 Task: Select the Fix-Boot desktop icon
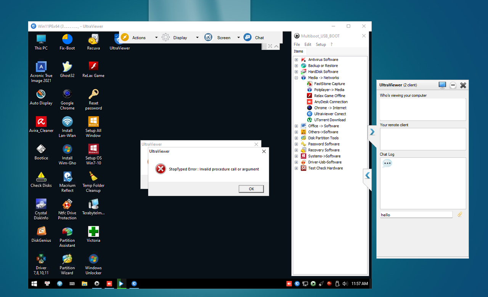(x=67, y=42)
